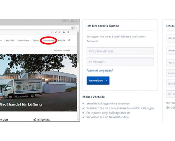The image size is (175, 141).
Task: Click the Startseite breadcrumb link
Action: coord(66,50)
